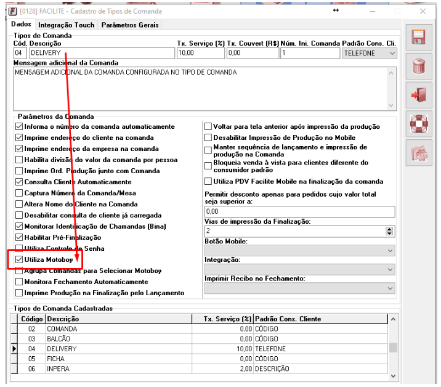Image resolution: width=441 pixels, height=387 pixels.
Task: Click the Tx. Couvert field 0,00
Action: (x=253, y=53)
